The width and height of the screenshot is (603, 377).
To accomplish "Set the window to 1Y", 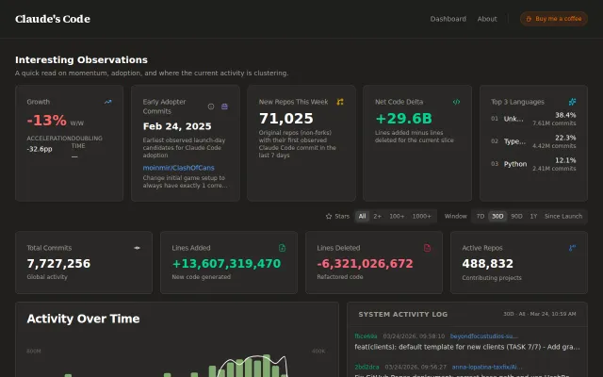I will pos(533,216).
